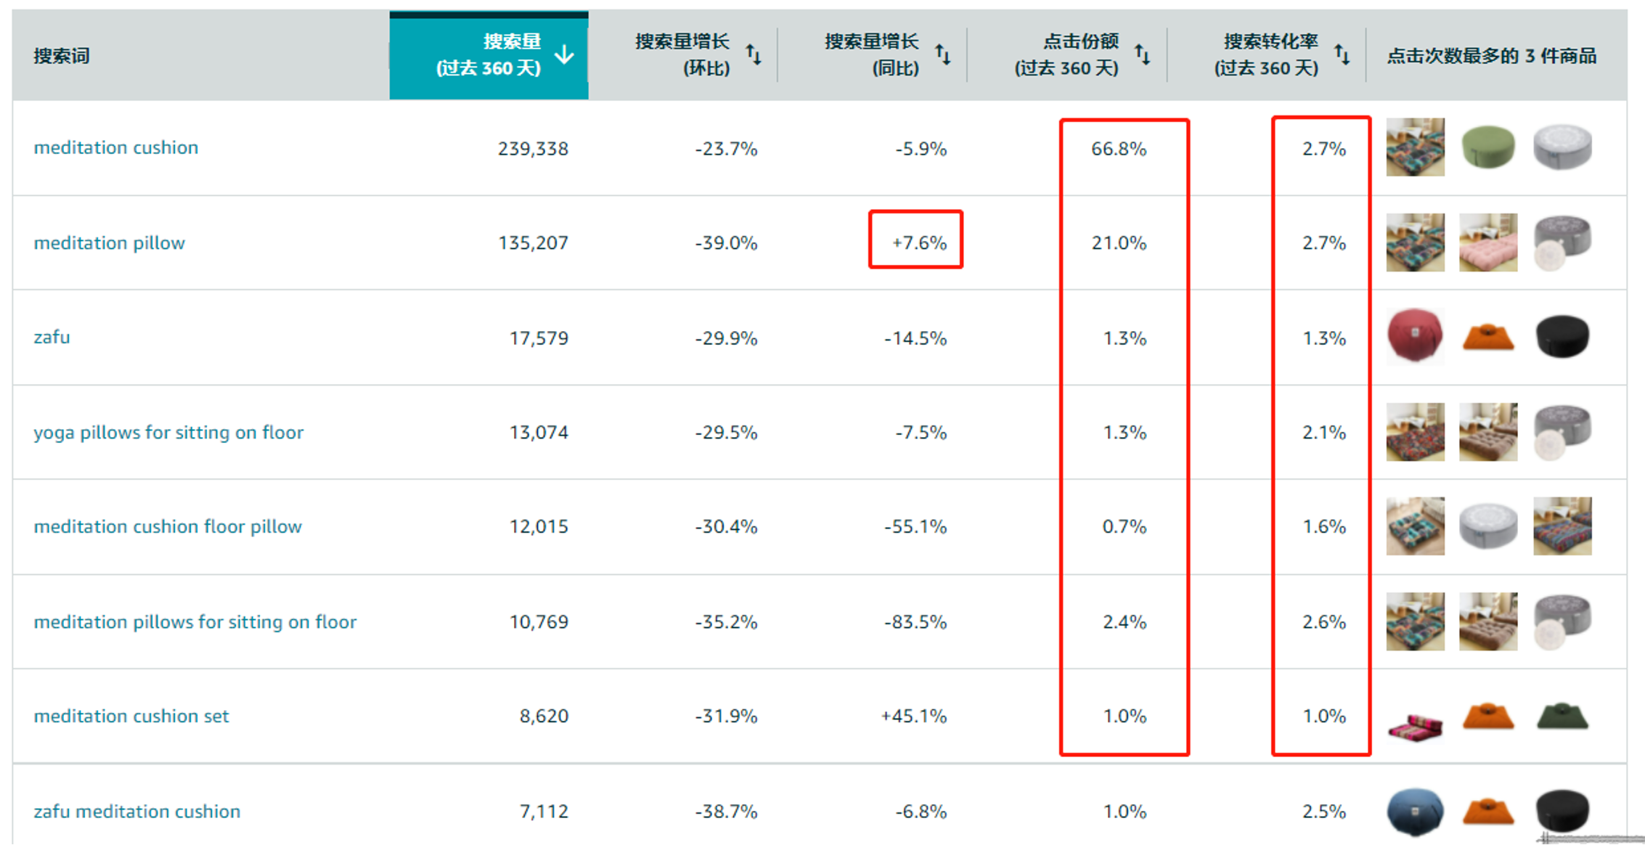This screenshot has height=845, width=1645.
Task: Select the meditation cushion set link
Action: coord(130,717)
